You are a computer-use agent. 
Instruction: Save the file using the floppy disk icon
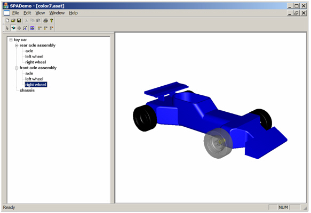click(x=19, y=21)
